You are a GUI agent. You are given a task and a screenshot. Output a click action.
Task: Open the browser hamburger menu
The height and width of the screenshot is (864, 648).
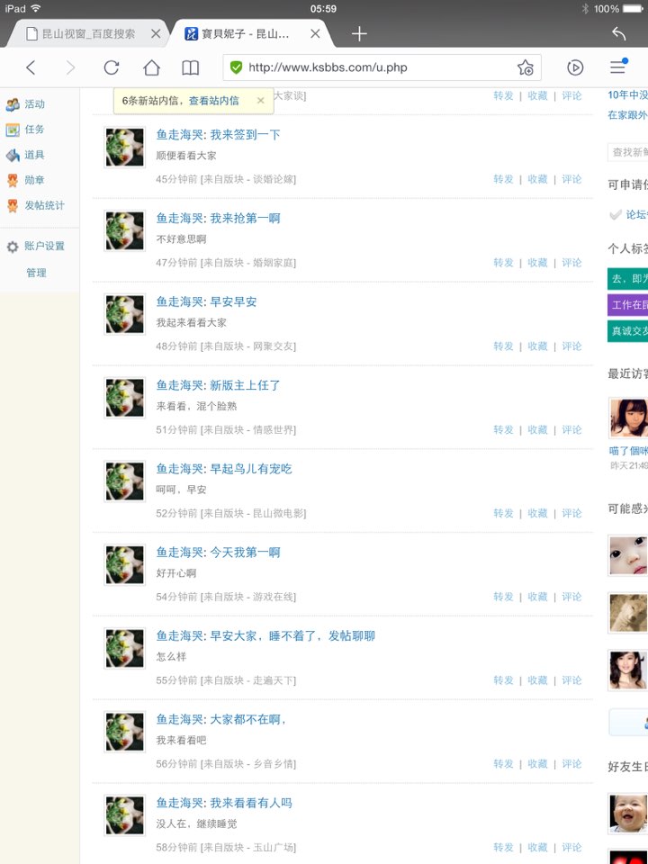pos(618,67)
